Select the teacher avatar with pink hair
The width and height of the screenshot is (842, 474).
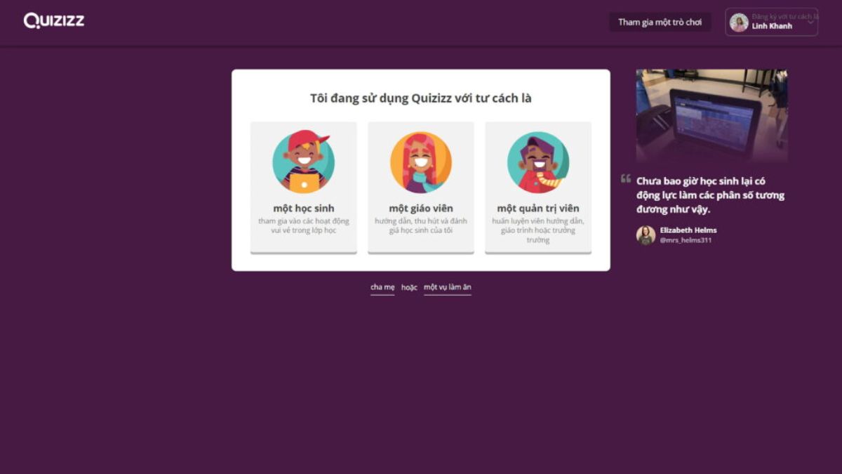pos(421,162)
